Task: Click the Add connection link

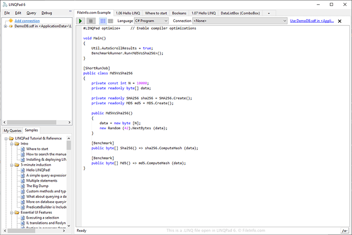Action: click(x=27, y=21)
